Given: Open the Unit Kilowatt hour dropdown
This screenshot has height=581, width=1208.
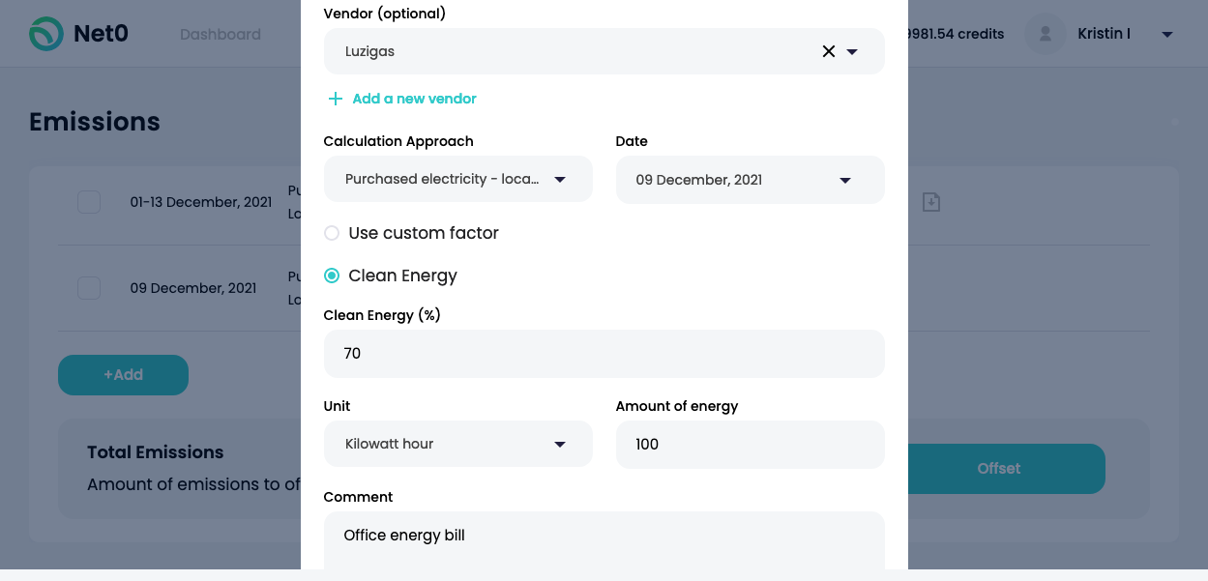Looking at the screenshot, I should pyautogui.click(x=457, y=444).
